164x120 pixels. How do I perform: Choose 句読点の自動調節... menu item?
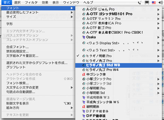tap(38, 92)
